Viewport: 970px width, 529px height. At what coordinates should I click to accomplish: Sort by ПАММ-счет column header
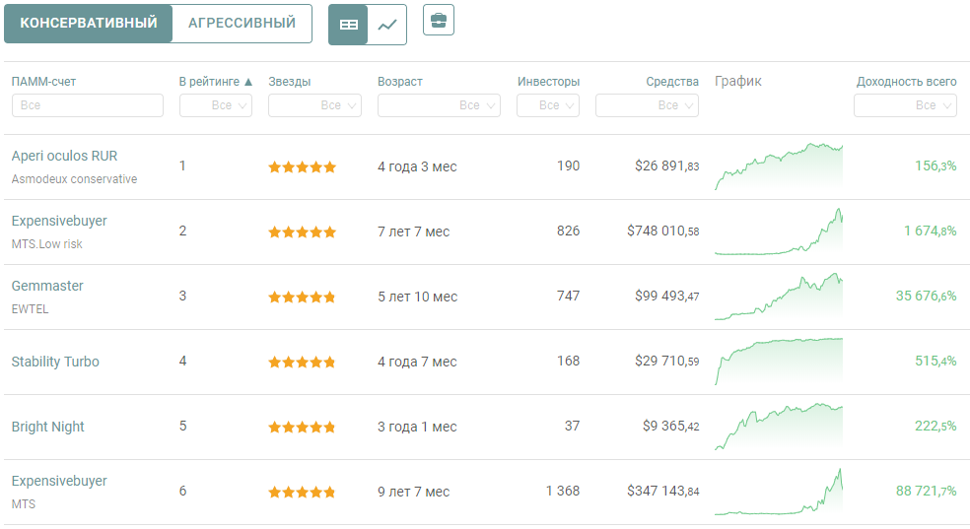click(44, 82)
